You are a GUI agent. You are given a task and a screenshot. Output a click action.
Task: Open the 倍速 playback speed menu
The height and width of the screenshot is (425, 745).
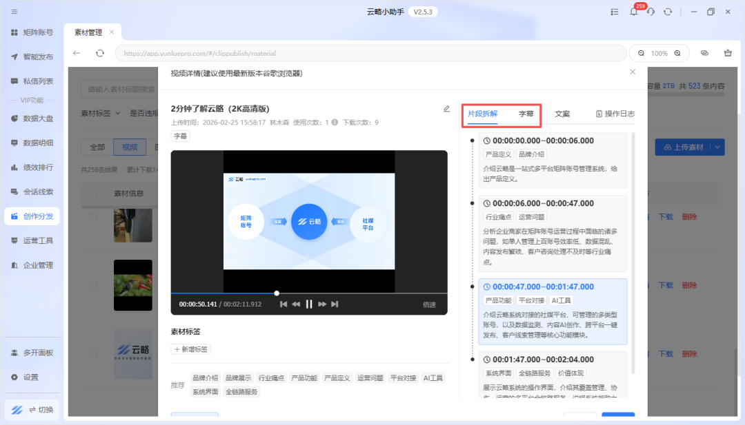click(429, 304)
